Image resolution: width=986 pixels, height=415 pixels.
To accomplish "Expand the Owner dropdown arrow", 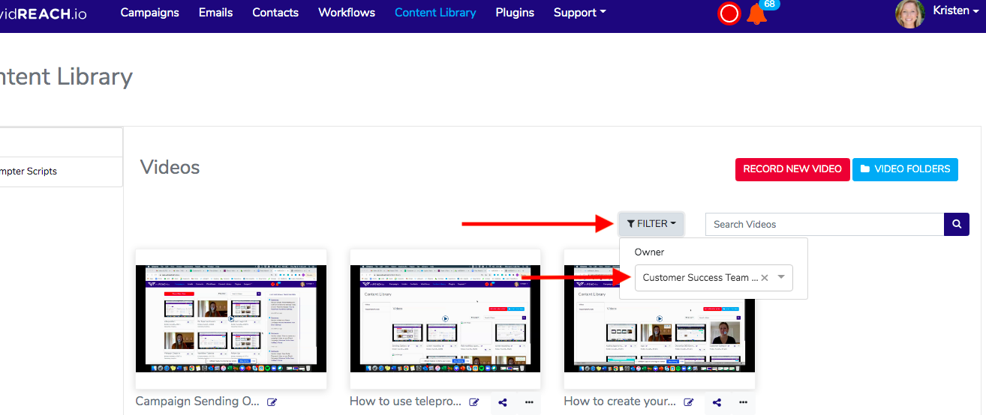I will coord(781,277).
